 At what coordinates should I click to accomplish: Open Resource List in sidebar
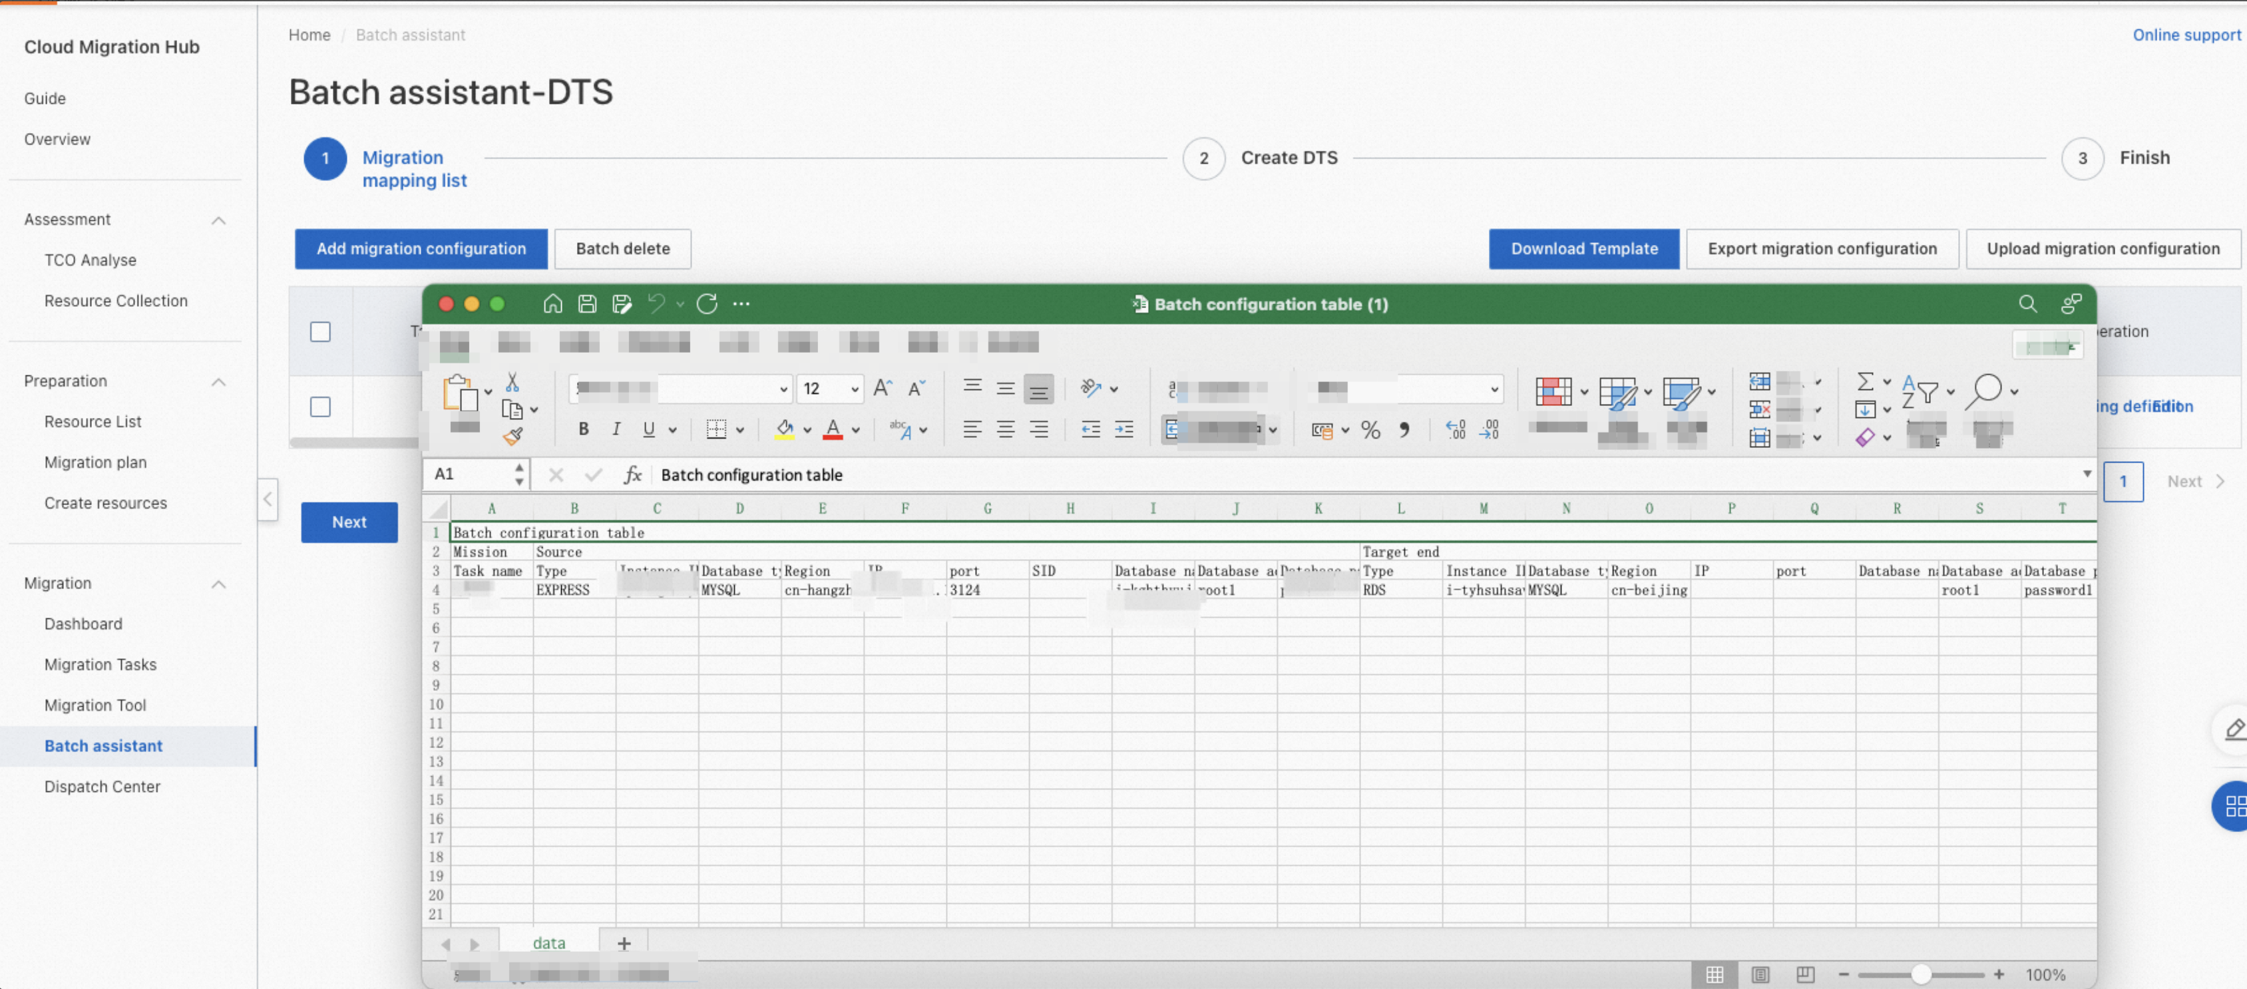tap(93, 421)
